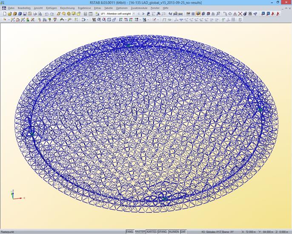Open the Extras menu
This screenshot has height=234, width=292.
point(97,8)
